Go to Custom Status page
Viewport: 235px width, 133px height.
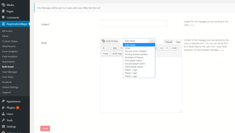(x=10, y=41)
